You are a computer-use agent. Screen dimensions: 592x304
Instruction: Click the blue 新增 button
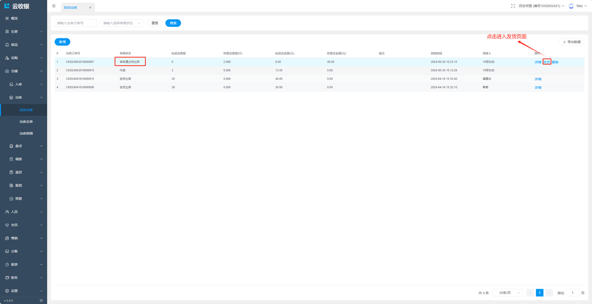click(x=62, y=42)
